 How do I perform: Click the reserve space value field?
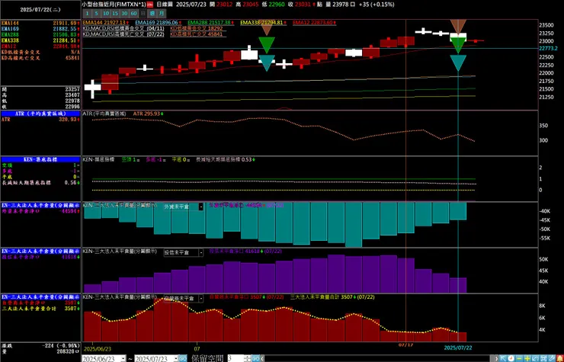pyautogui.click(x=236, y=358)
